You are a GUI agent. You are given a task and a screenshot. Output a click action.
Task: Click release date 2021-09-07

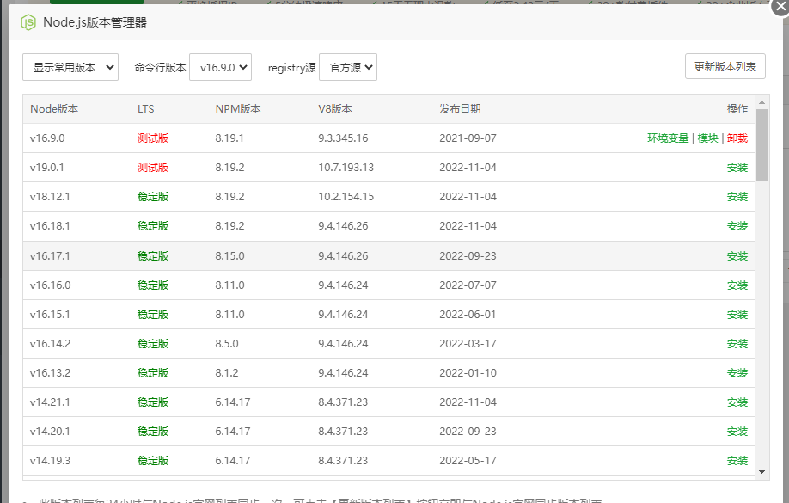tap(468, 138)
